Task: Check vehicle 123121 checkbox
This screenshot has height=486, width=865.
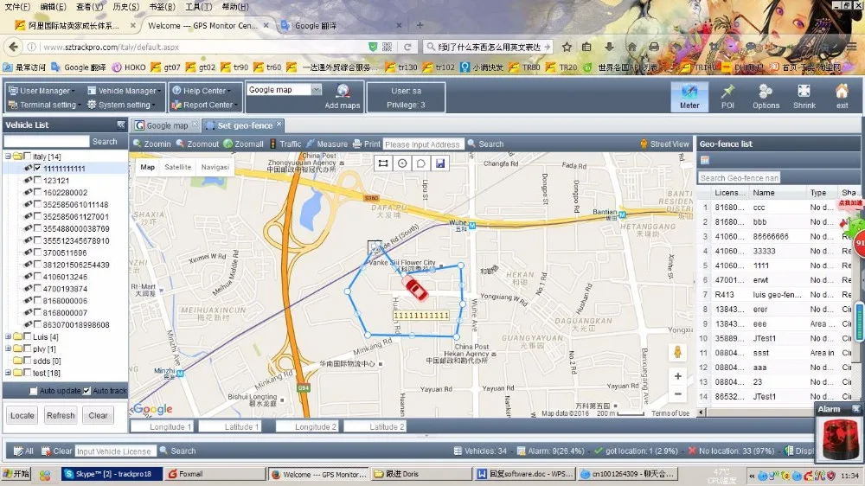Action: point(37,181)
